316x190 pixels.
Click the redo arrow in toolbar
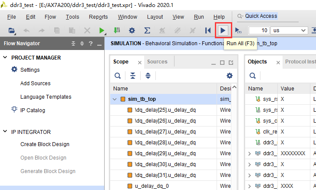[42, 31]
